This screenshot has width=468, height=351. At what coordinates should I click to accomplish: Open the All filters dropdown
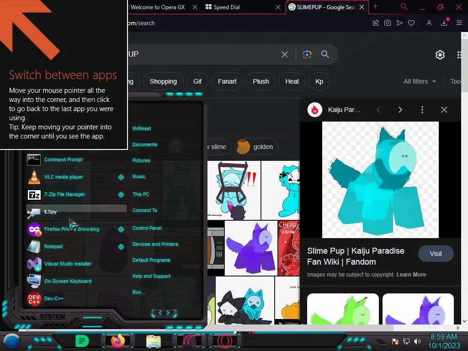[420, 81]
